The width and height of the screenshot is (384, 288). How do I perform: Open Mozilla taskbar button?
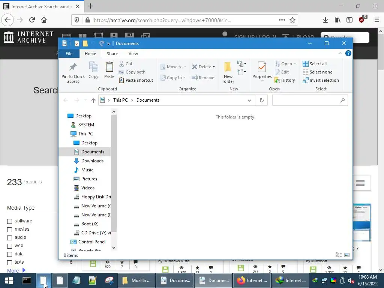(136, 280)
